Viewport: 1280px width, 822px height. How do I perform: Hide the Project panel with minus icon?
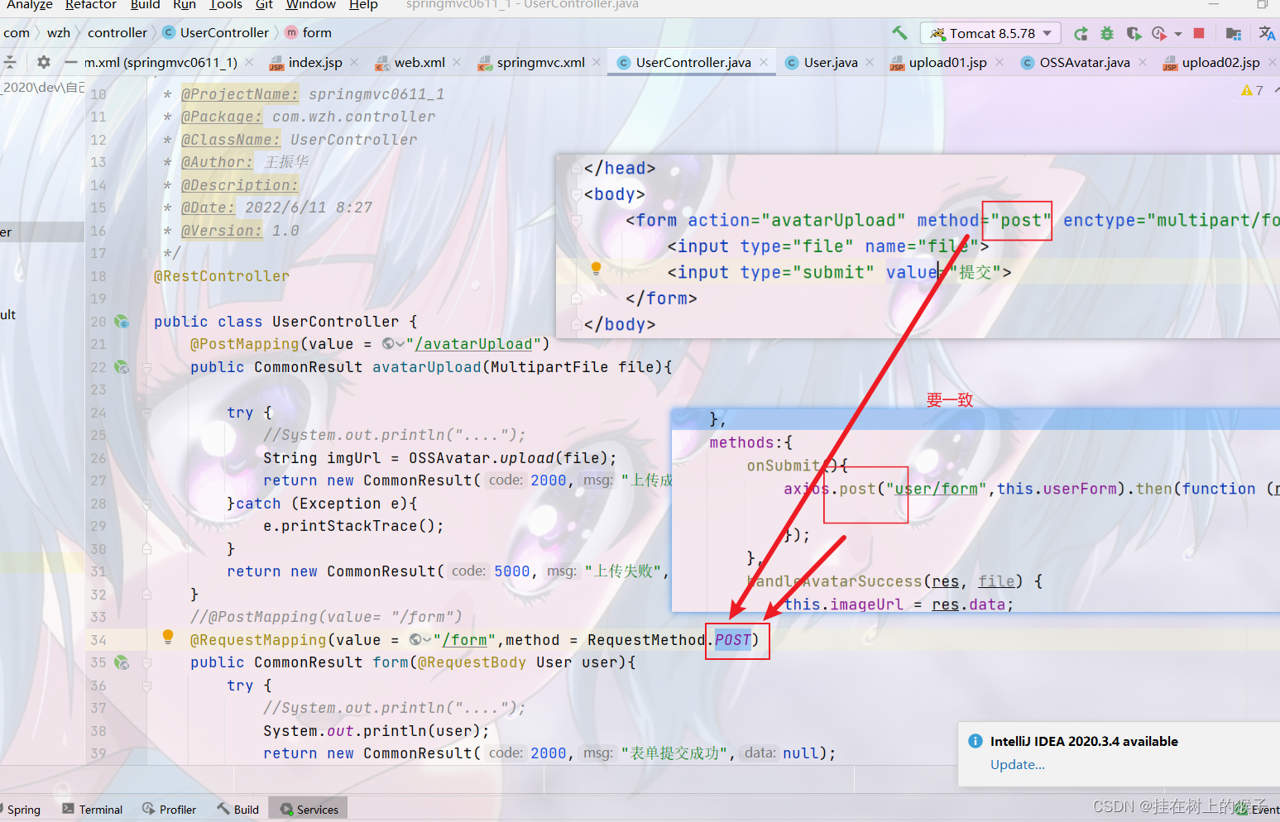click(71, 62)
